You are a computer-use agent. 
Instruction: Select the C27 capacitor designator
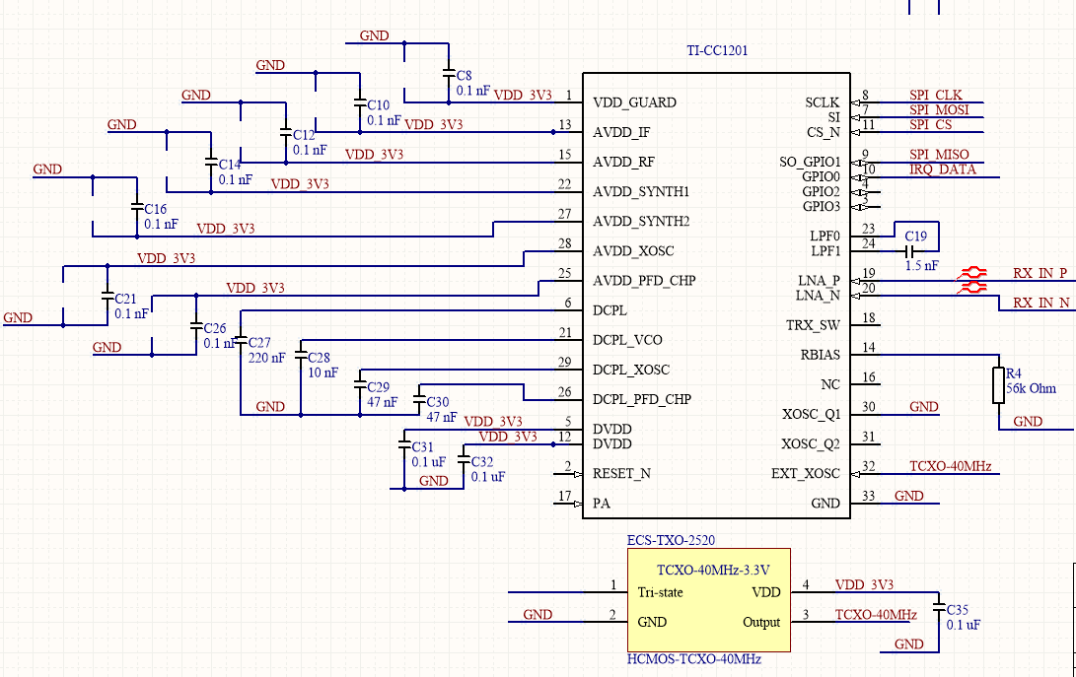tap(259, 342)
